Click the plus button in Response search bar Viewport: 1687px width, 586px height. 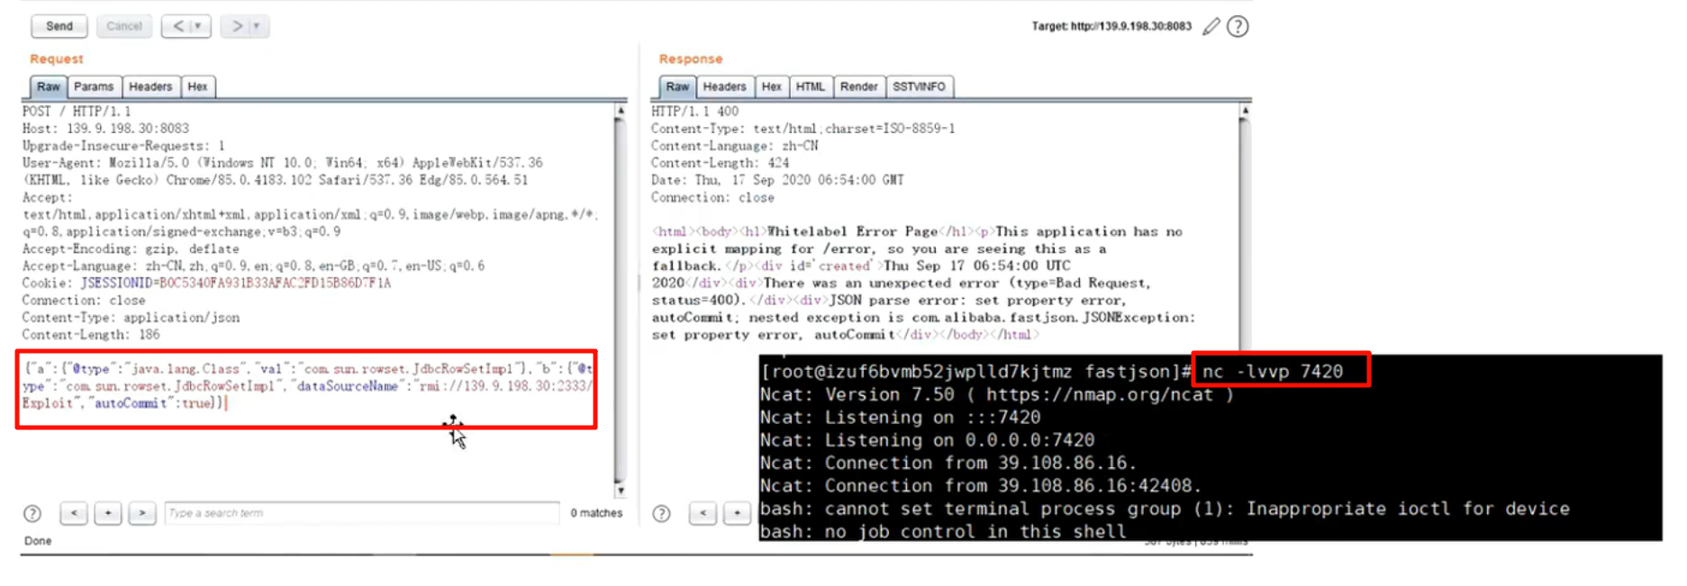[737, 513]
